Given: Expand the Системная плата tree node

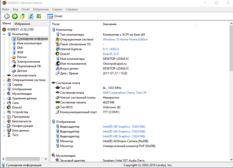Looking at the screenshot, I should click(x=4, y=75).
